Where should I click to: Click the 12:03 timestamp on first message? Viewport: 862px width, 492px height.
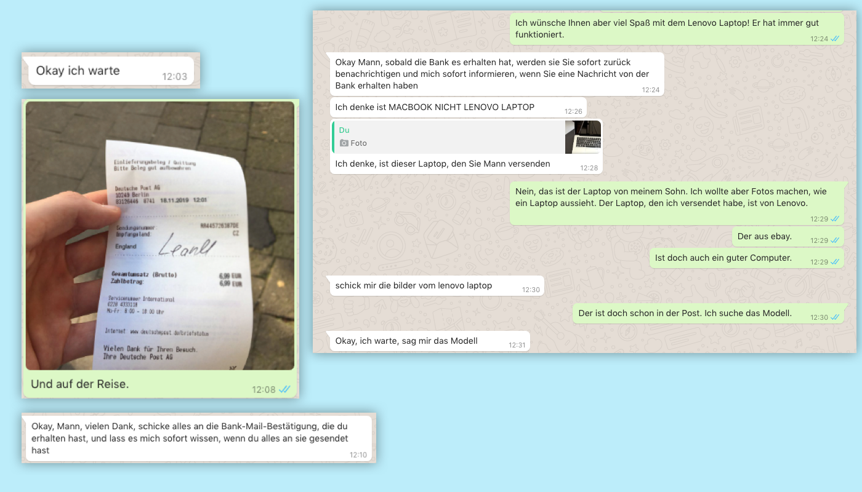tap(174, 76)
